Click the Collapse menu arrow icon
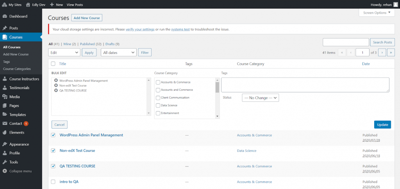This screenshot has height=189, width=400. pyautogui.click(x=5, y=171)
